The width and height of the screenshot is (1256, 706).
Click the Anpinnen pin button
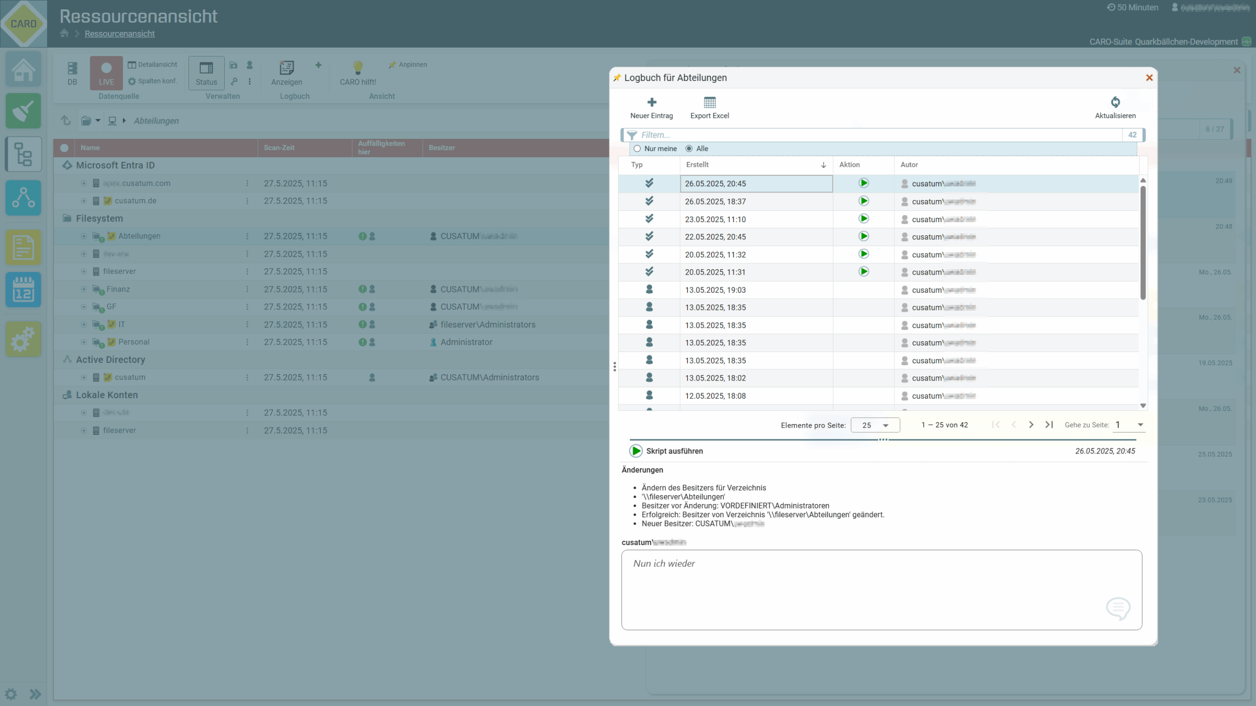click(x=408, y=65)
